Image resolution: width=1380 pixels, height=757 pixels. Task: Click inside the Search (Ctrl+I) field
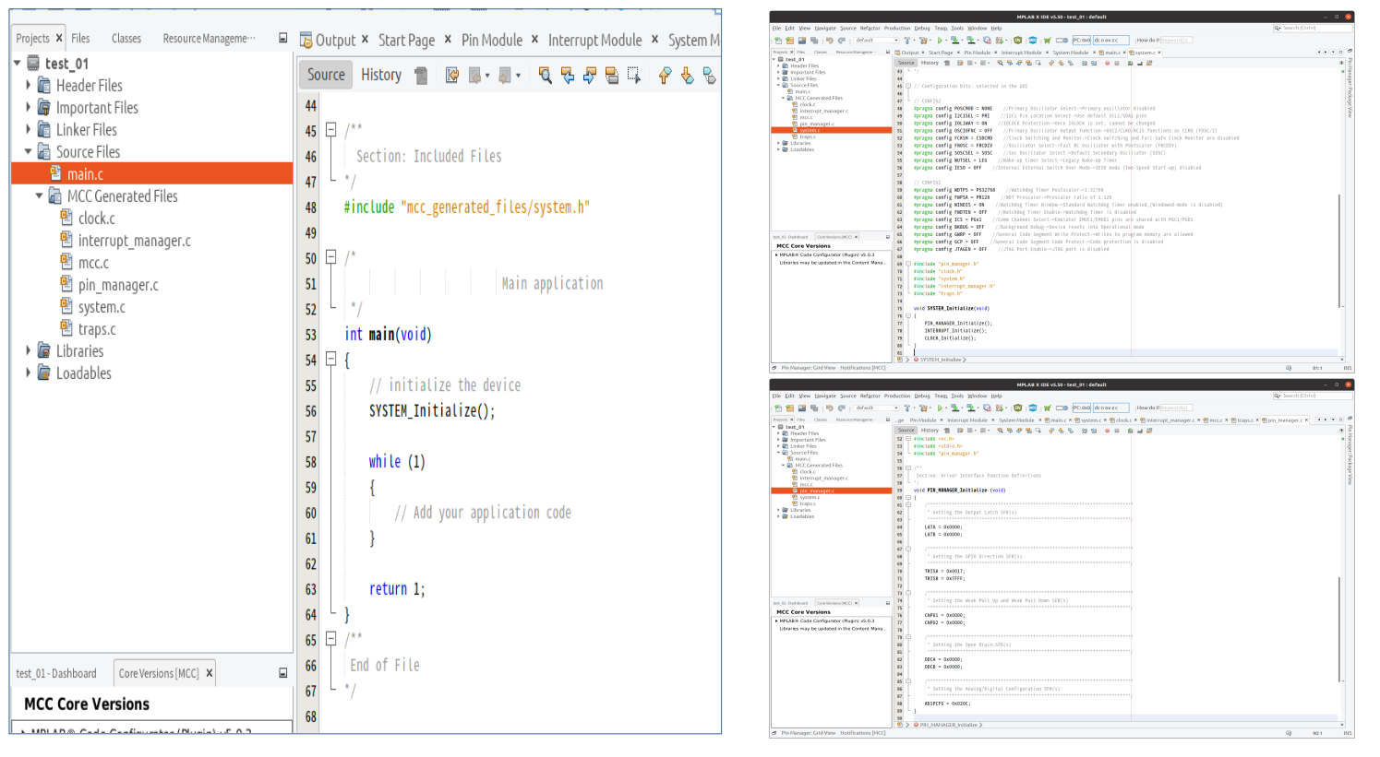coord(1315,27)
